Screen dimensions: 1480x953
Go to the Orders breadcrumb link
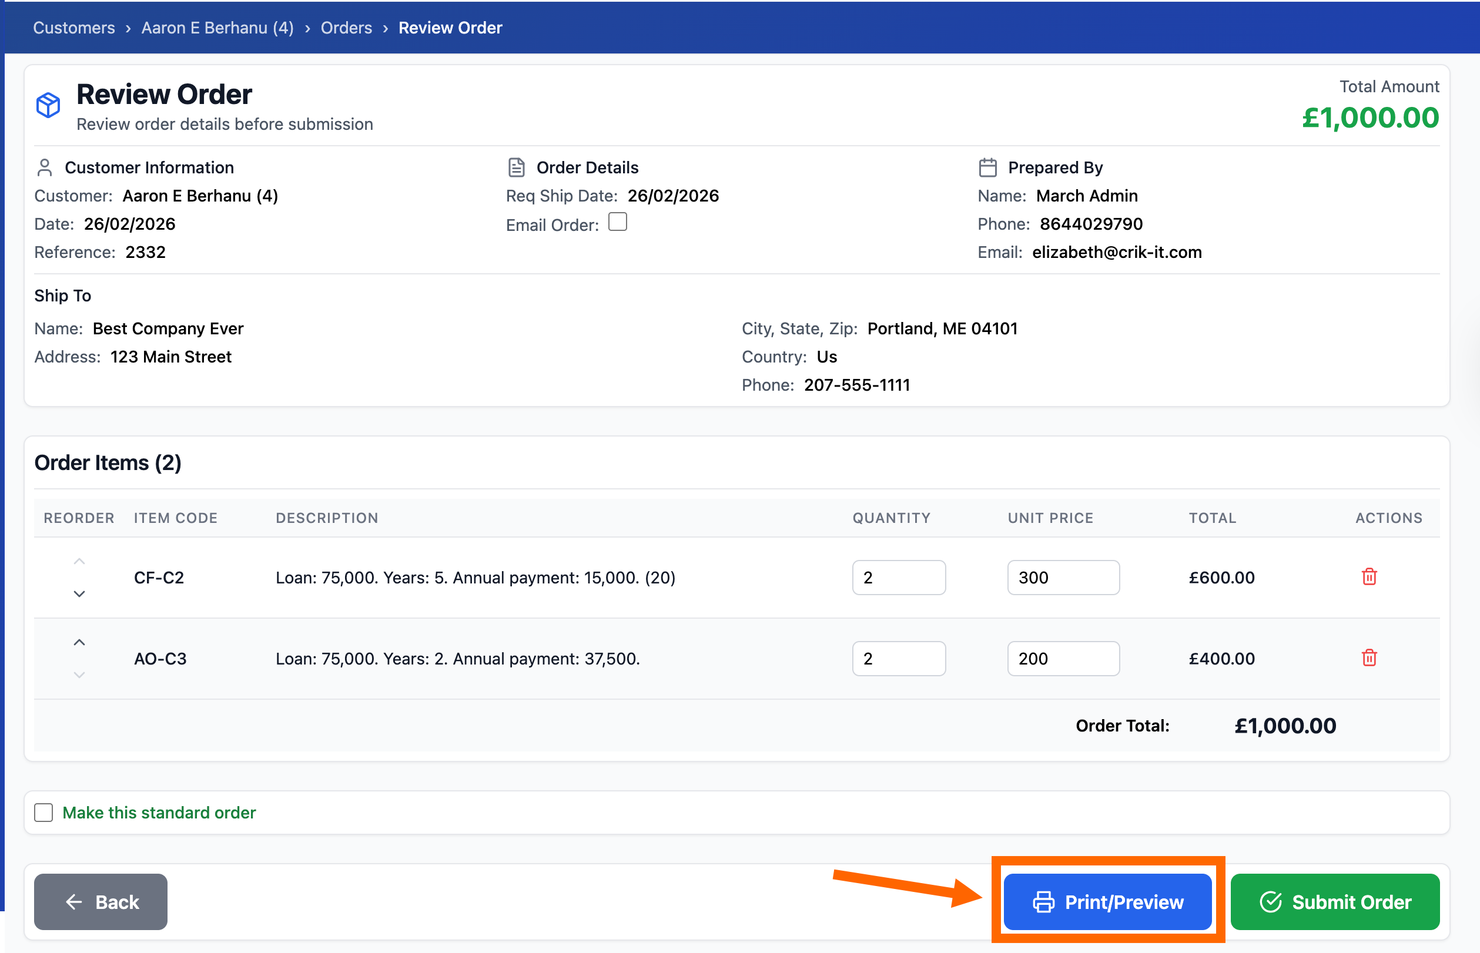(x=346, y=28)
